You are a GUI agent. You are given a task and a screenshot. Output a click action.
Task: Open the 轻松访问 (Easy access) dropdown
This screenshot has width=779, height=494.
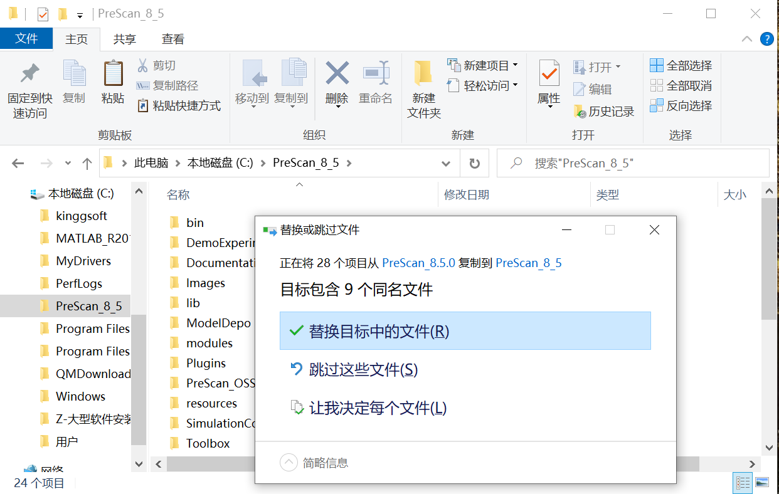click(x=482, y=85)
